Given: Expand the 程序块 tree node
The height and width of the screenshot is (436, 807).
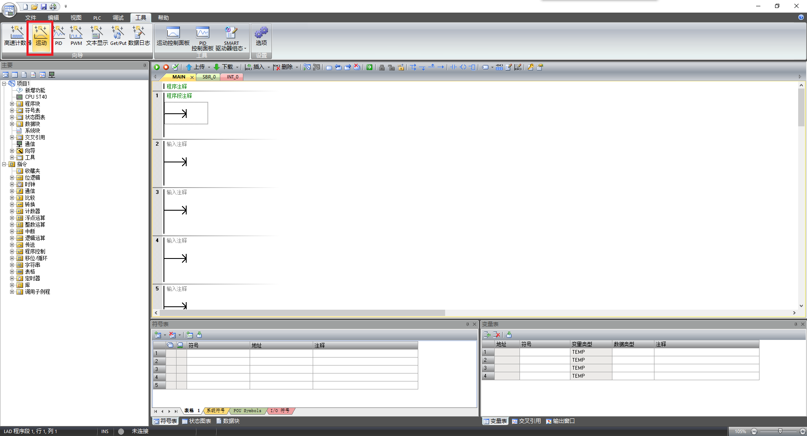Looking at the screenshot, I should click(x=12, y=104).
